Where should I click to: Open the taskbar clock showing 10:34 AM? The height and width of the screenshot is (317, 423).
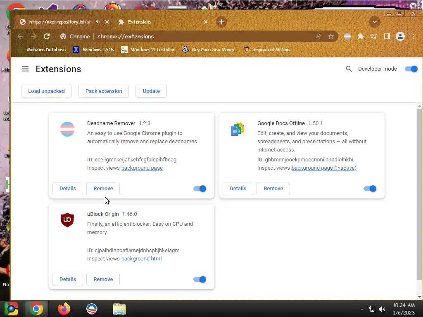pos(404,309)
